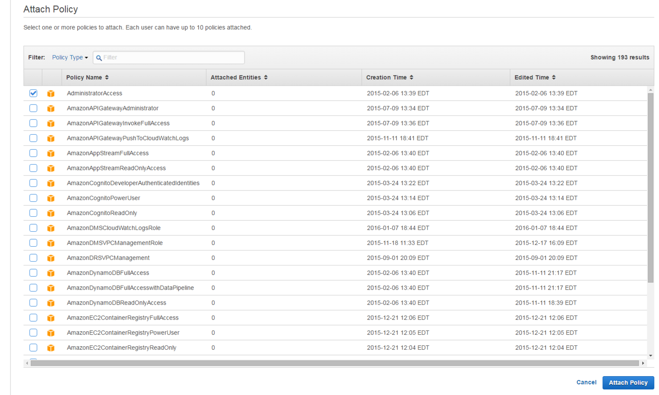
Task: Click the Creation Time sort arrows
Action: click(x=412, y=77)
